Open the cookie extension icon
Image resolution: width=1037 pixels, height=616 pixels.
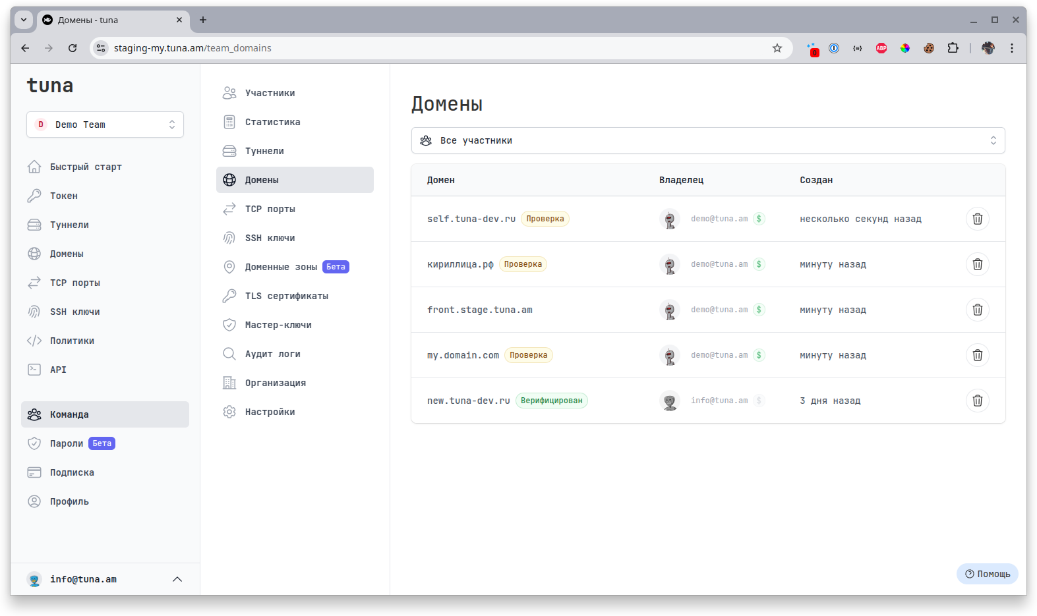(929, 48)
